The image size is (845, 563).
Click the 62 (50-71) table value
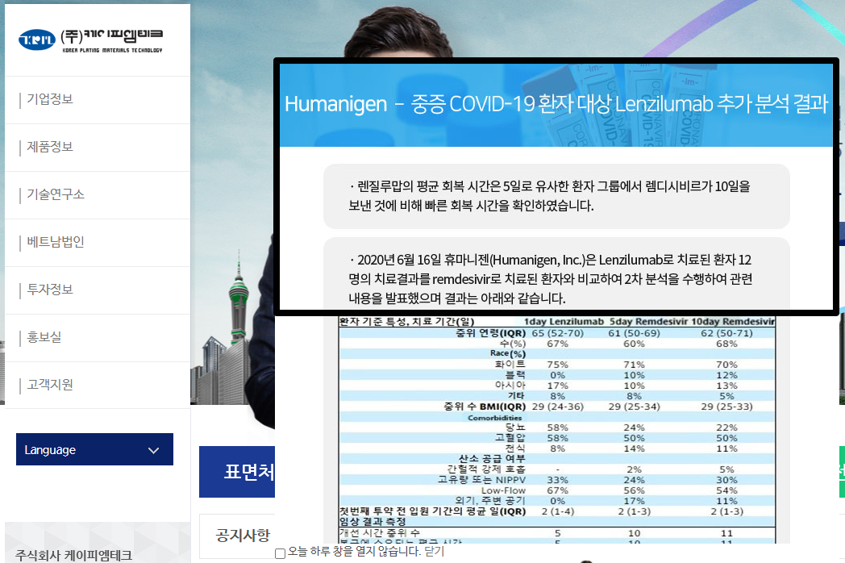tap(726, 333)
